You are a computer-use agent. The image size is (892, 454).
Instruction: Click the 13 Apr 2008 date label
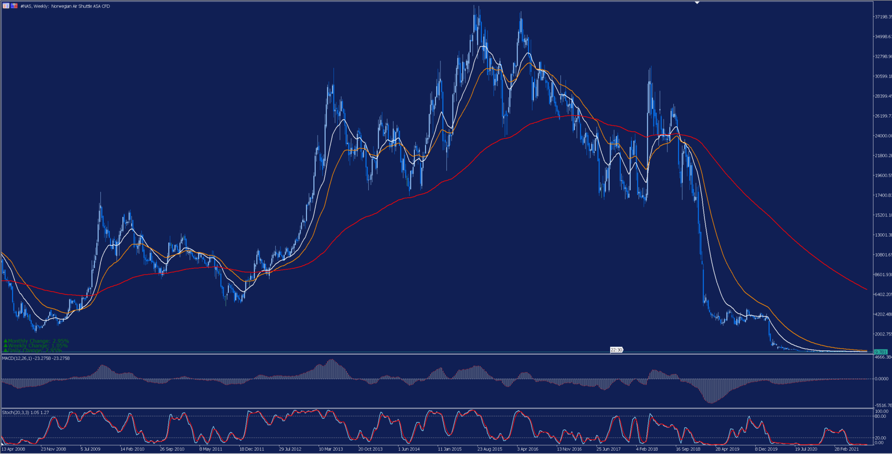(13, 449)
